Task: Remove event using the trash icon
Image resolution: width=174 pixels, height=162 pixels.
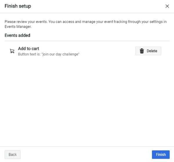Action: pos(142,51)
